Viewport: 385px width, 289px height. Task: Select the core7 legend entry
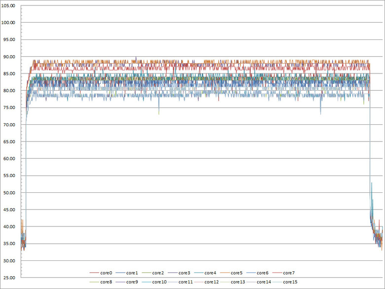pos(284,273)
